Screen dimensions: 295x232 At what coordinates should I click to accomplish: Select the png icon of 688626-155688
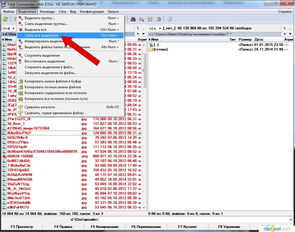(x=5, y=156)
